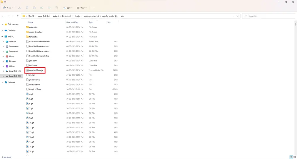Sort files by Date modified column header

72,22
